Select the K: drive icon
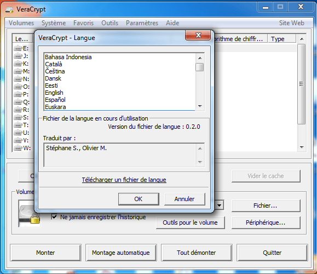 (x=18, y=64)
